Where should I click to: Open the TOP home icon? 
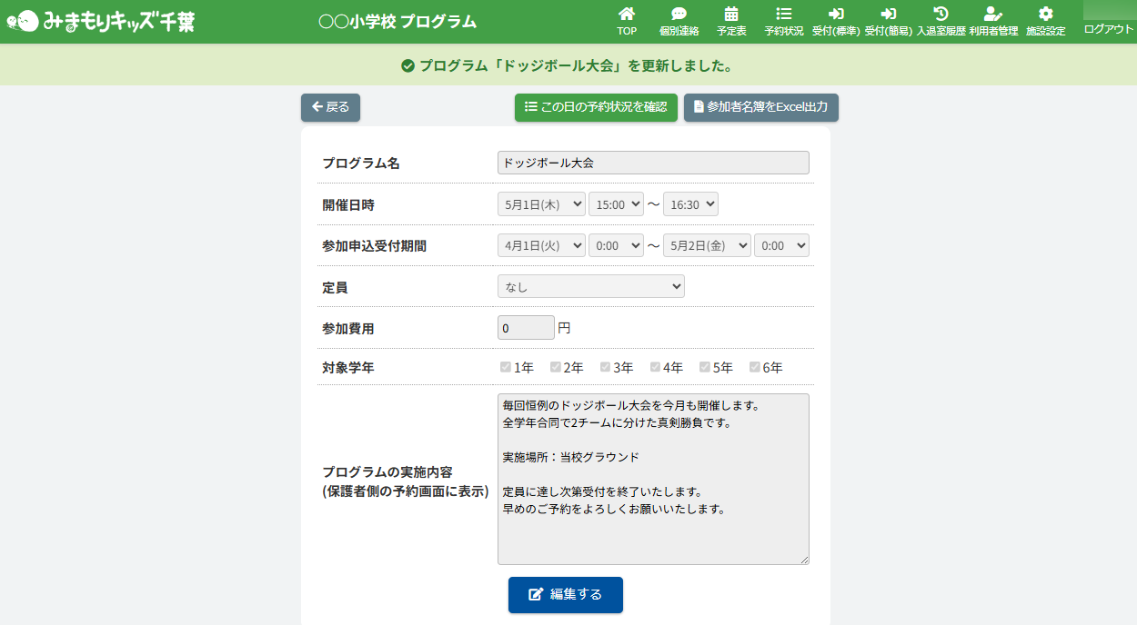(x=627, y=15)
